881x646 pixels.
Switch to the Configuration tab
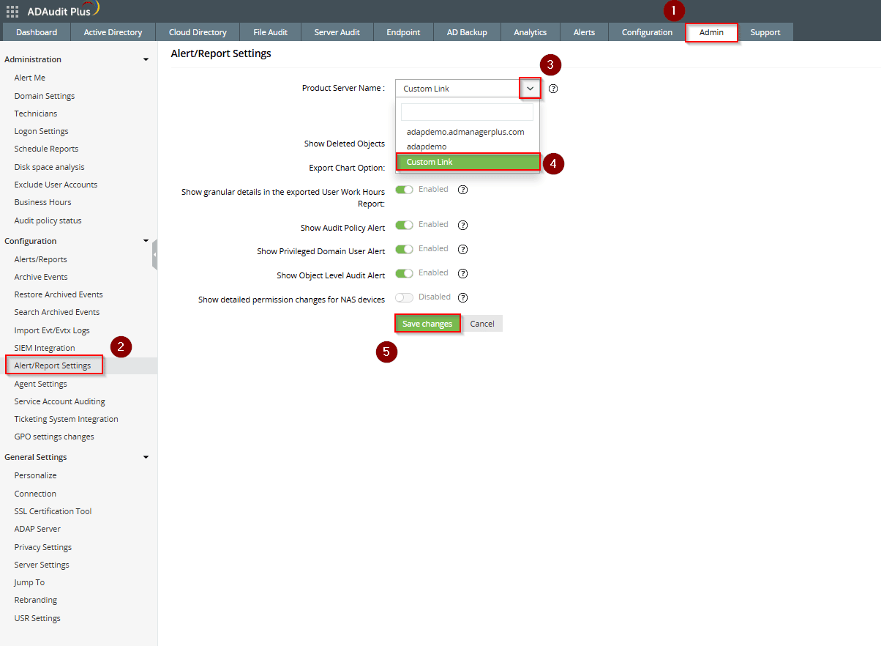[x=647, y=32]
